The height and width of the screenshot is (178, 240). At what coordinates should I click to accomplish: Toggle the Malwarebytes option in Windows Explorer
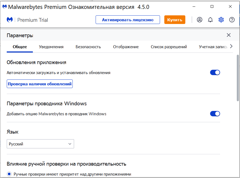coord(215,114)
